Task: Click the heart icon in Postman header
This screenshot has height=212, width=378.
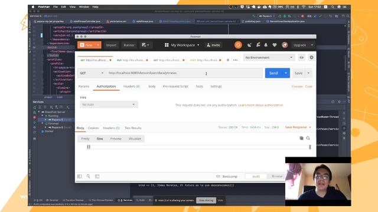Action: click(275, 45)
